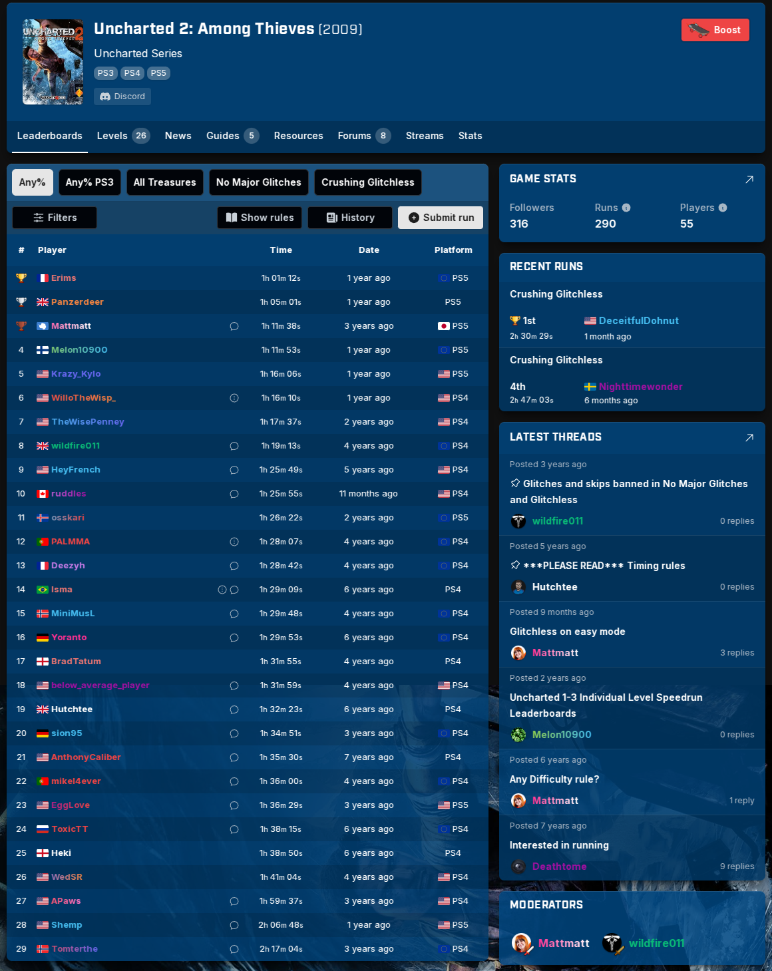Viewport: 772px width, 971px height.
Task: Open the comment bubble on Deezyh's run
Action: click(234, 566)
